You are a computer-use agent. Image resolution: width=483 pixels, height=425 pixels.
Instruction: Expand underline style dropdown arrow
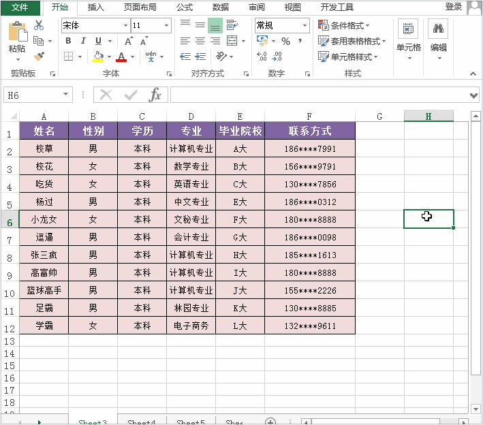110,41
